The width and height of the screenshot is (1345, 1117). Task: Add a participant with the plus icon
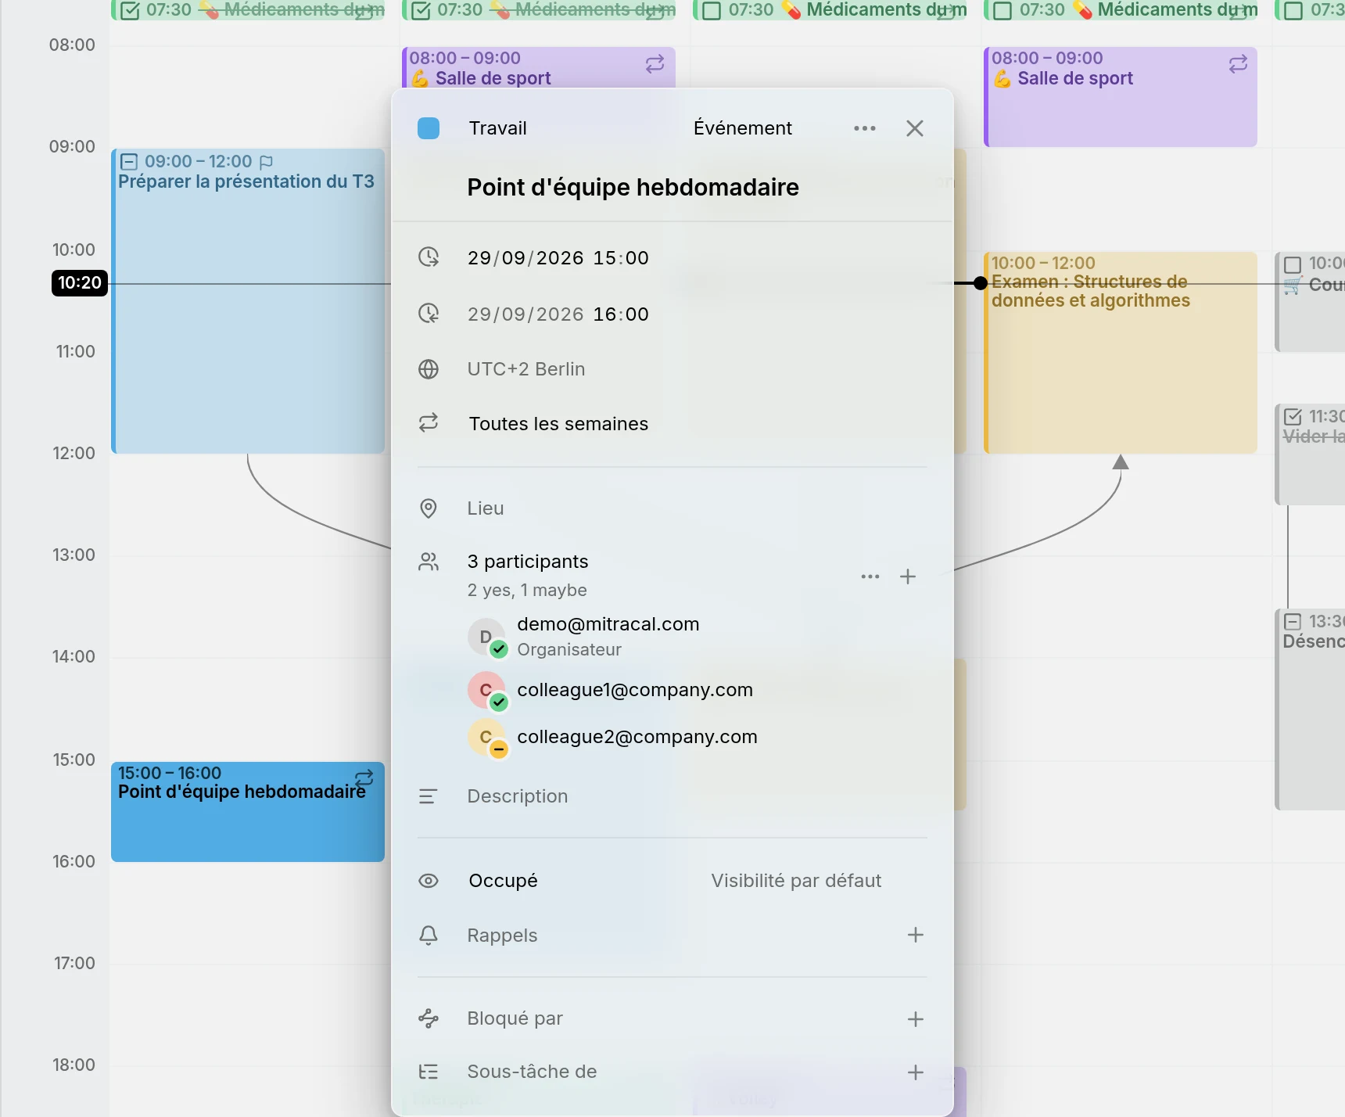point(907,576)
